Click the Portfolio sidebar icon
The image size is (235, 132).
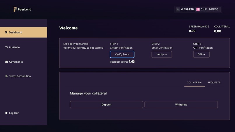coord(6,47)
